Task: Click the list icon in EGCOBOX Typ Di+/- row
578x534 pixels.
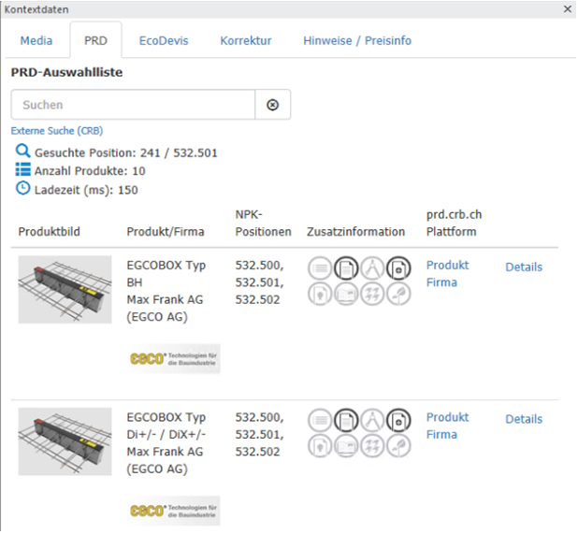Action: coord(320,420)
